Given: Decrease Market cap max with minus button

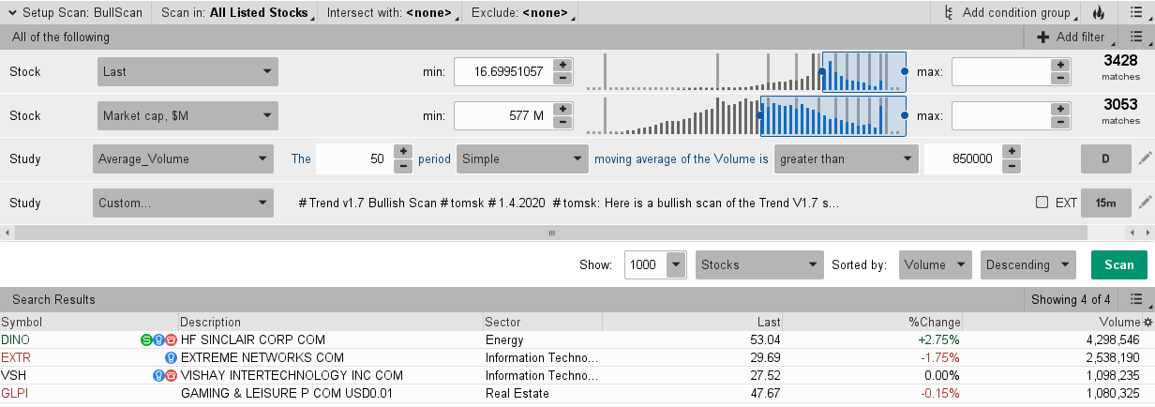Looking at the screenshot, I should 1060,123.
